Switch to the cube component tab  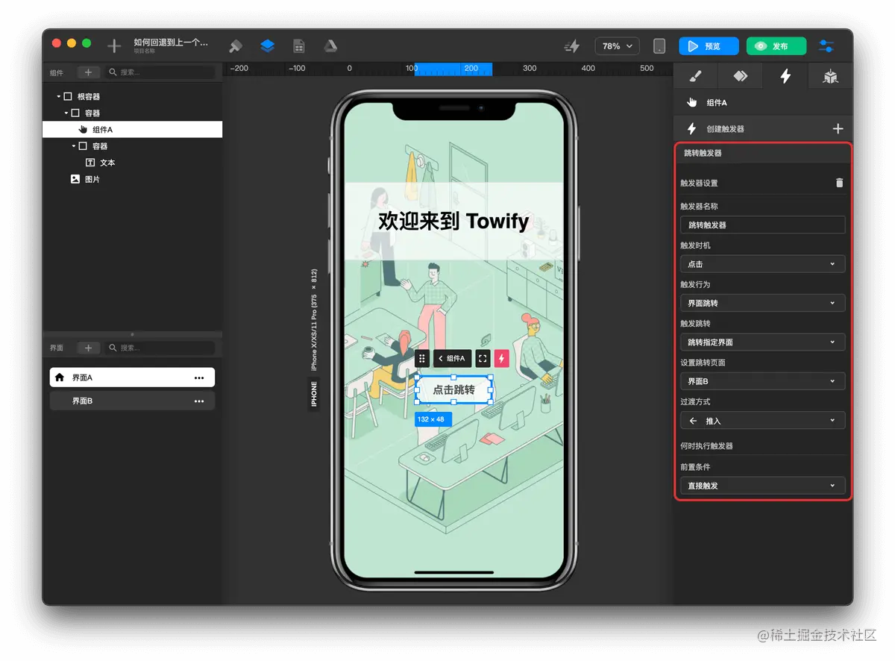(830, 76)
